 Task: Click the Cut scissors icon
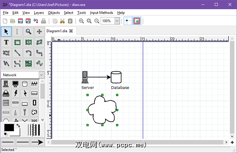coord(63,21)
